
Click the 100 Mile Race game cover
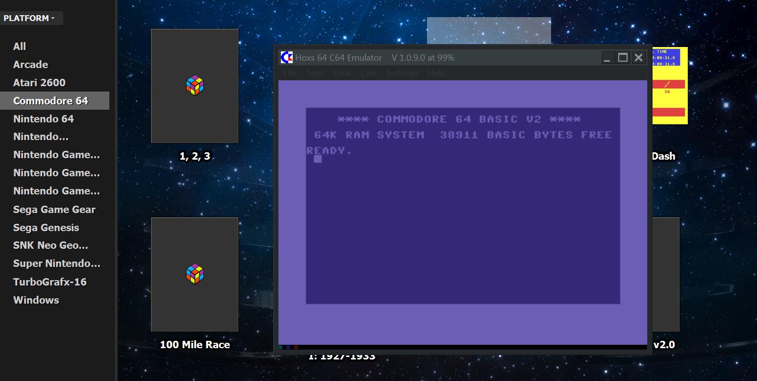click(195, 274)
